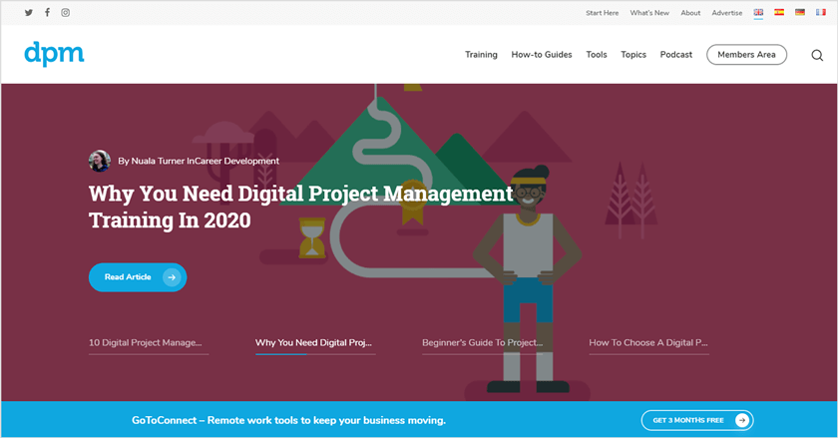Select the '10 Digital Project Manage...' slide tab
The image size is (838, 438).
[146, 342]
